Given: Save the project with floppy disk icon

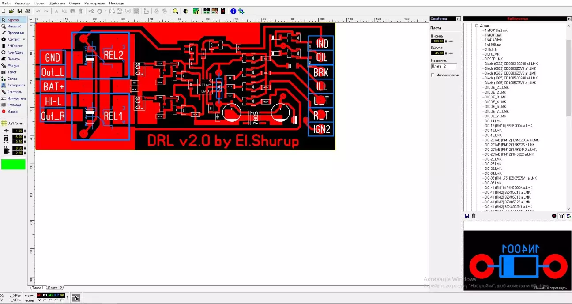Looking at the screenshot, I should (x=19, y=11).
